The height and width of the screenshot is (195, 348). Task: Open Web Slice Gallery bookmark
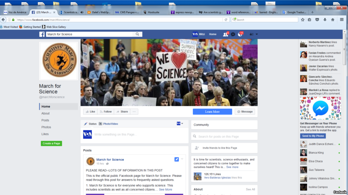(54, 27)
